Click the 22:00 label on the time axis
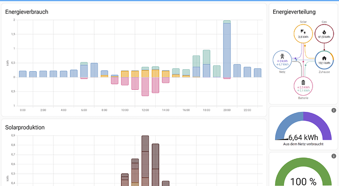Screen dimensions: 339x186 pyautogui.click(x=247, y=110)
